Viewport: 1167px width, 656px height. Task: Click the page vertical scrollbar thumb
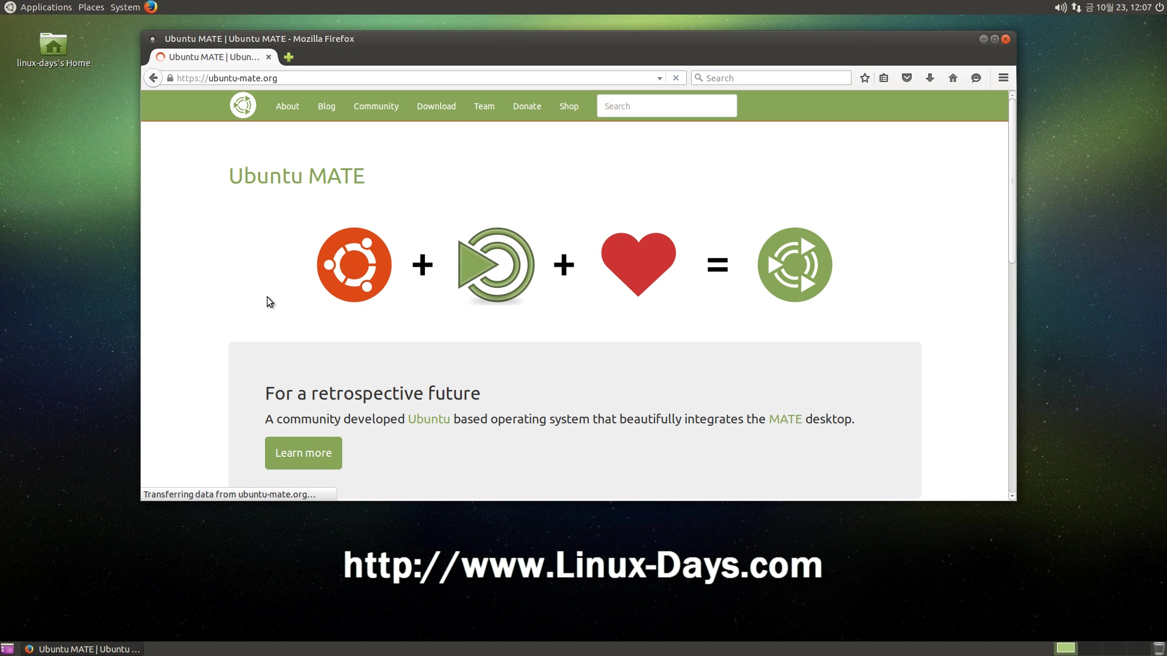1012,181
